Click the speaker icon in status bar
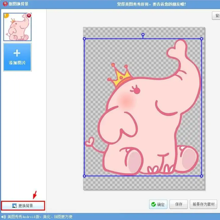 tap(3, 217)
